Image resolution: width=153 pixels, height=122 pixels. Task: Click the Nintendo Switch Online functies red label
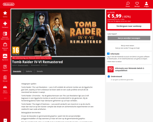(32, 58)
